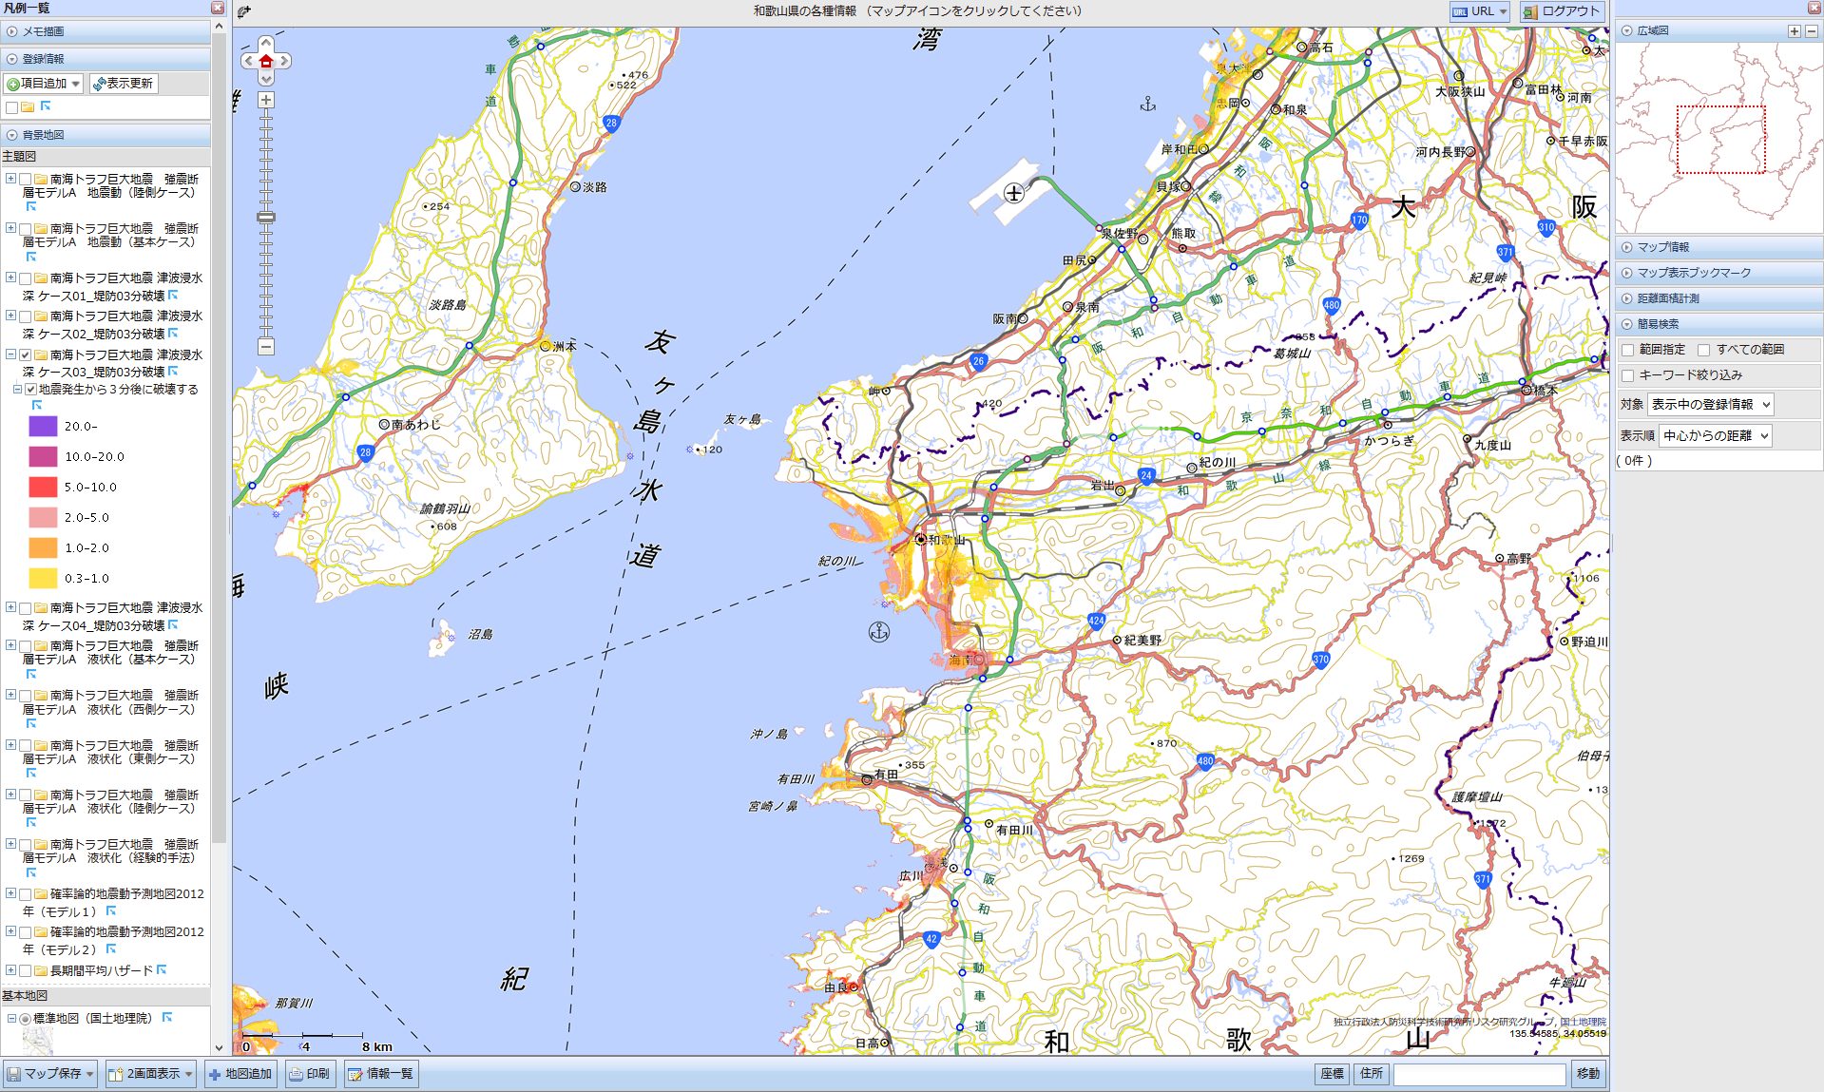This screenshot has height=1092, width=1824.
Task: Pan the map right with the arrow control
Action: tap(284, 61)
